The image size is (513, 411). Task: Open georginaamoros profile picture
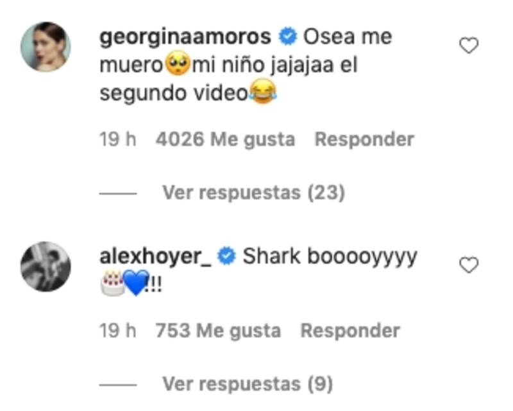46,47
